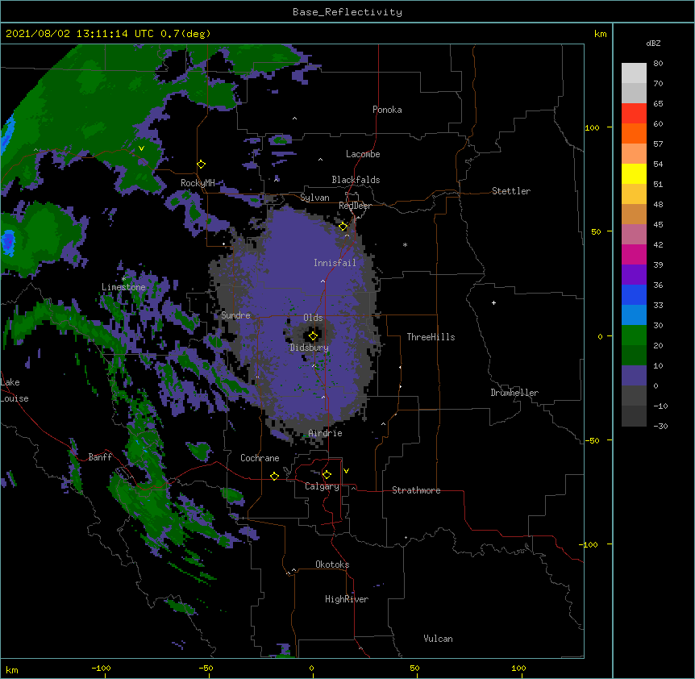
Task: Click the 100 km tick on the right axis
Action: (x=592, y=127)
